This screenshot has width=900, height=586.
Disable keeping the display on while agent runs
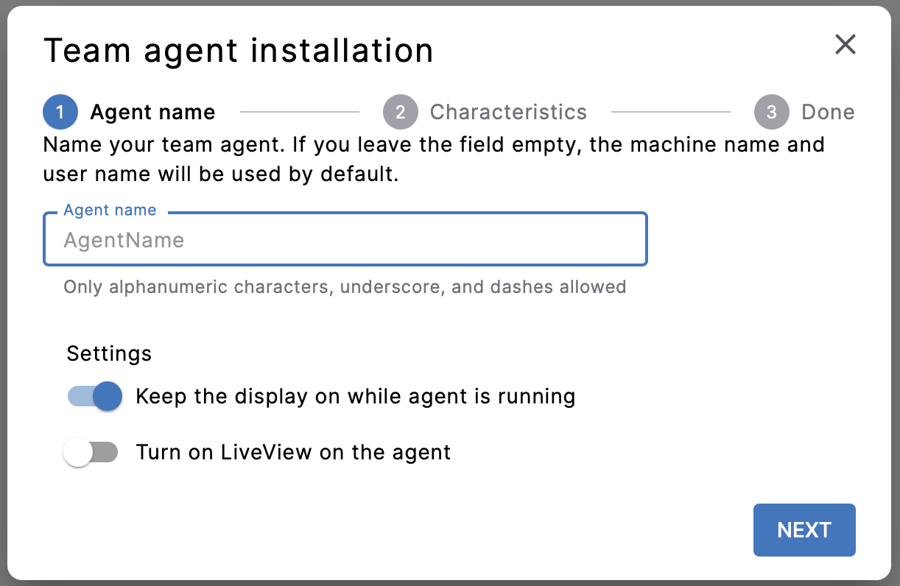94,396
